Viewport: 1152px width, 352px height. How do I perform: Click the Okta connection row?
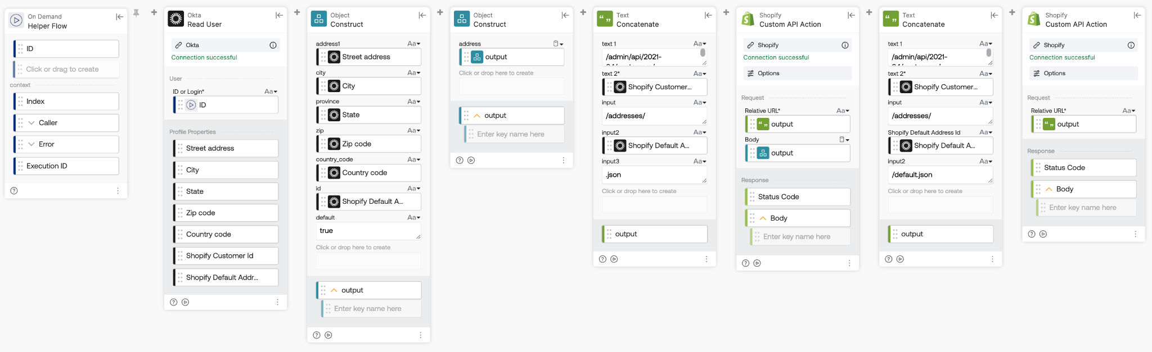[x=225, y=45]
